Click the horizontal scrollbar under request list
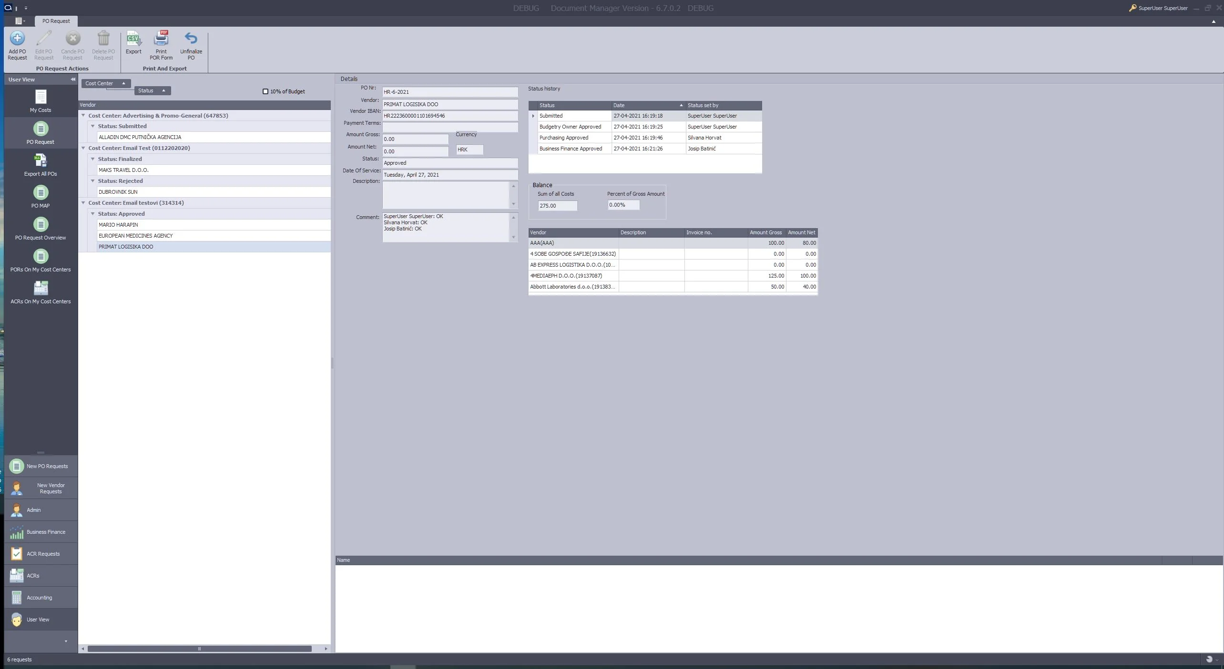 pyautogui.click(x=199, y=649)
